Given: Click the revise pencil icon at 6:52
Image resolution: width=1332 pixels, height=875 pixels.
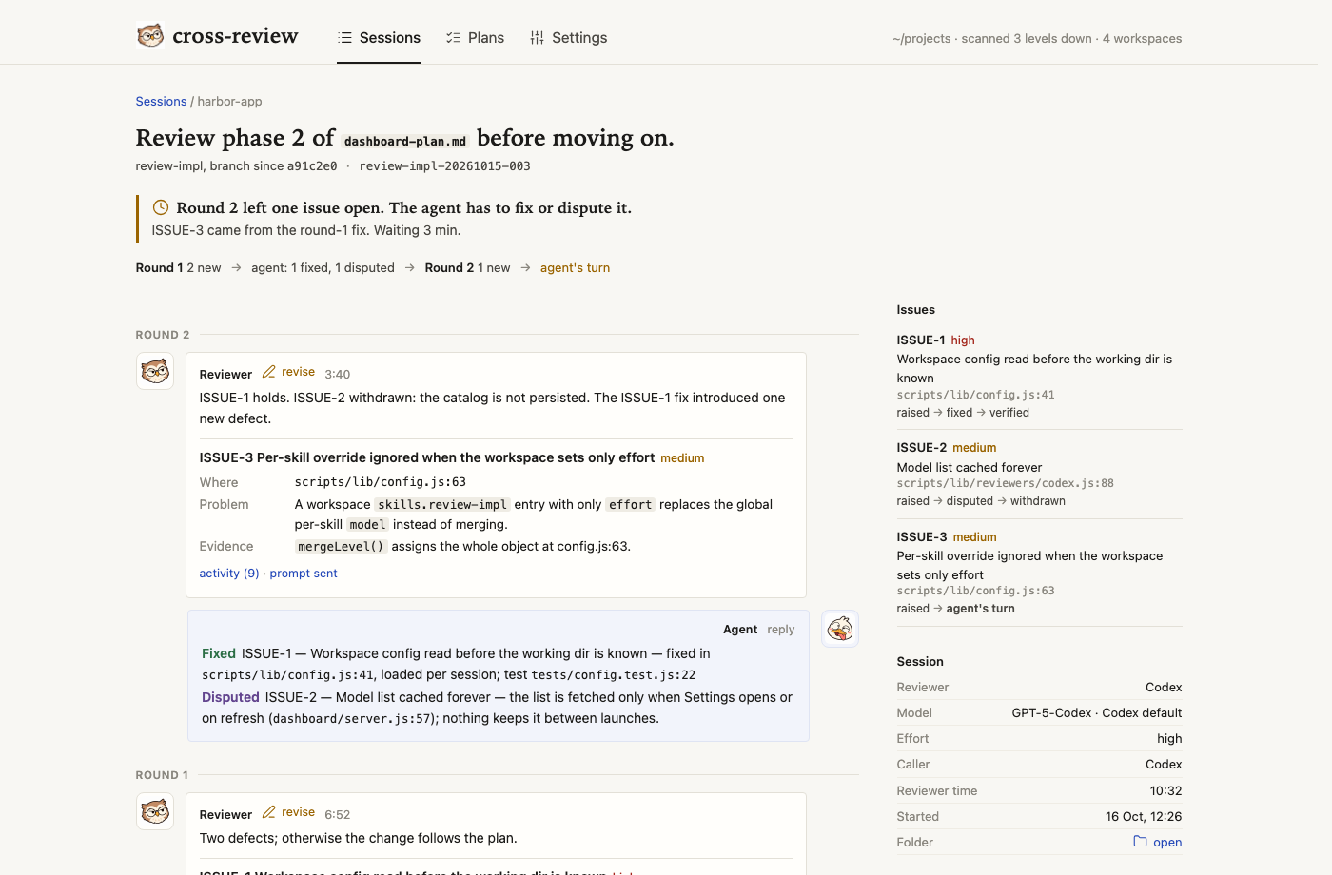Looking at the screenshot, I should pos(269,812).
